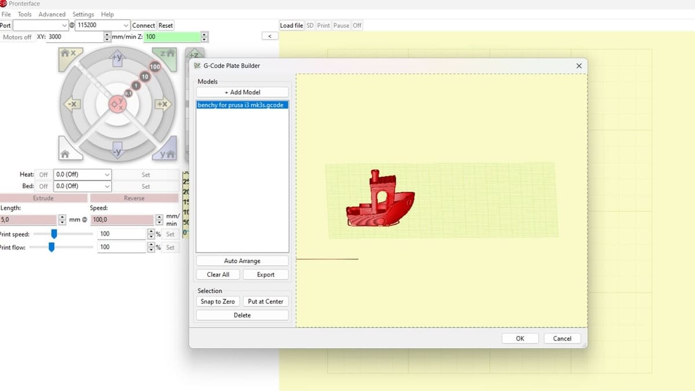695x391 pixels.
Task: Select the 1 mm jog step marker
Action: pyautogui.click(x=136, y=86)
